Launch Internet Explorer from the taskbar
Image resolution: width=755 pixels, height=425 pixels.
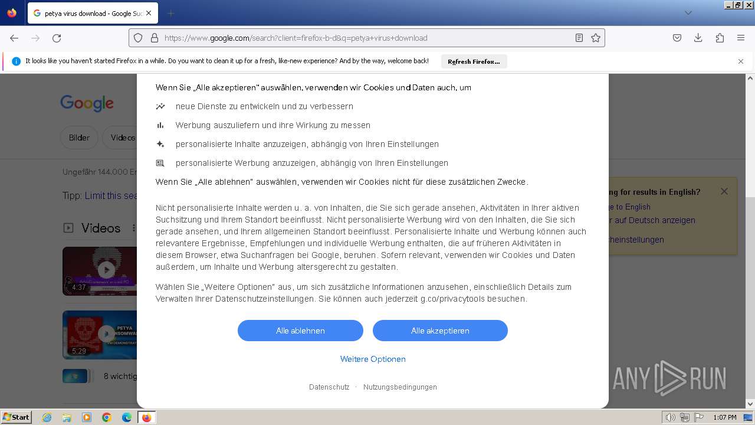tap(47, 417)
